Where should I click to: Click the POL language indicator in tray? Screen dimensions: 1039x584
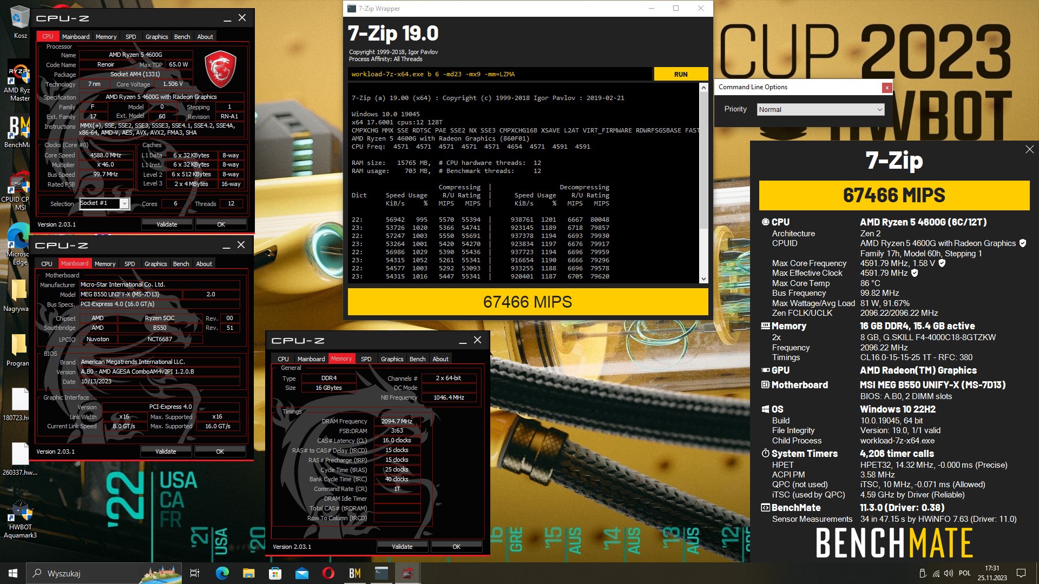pos(965,573)
